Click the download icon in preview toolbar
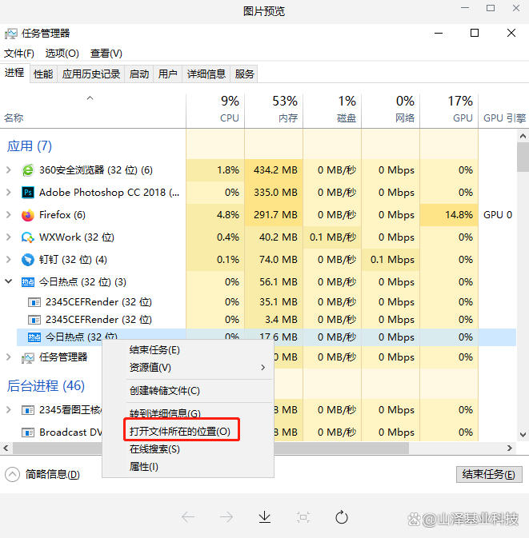 [265, 517]
